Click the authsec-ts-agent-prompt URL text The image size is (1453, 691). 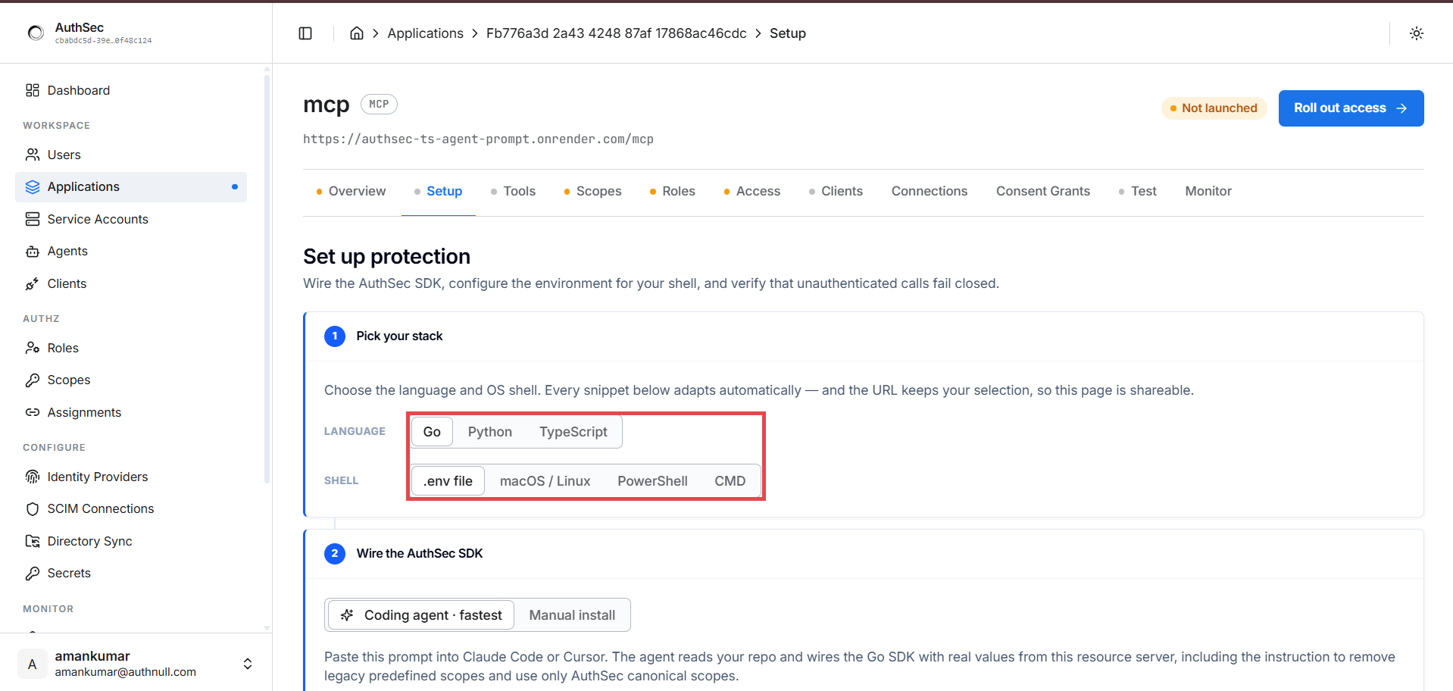[478, 139]
